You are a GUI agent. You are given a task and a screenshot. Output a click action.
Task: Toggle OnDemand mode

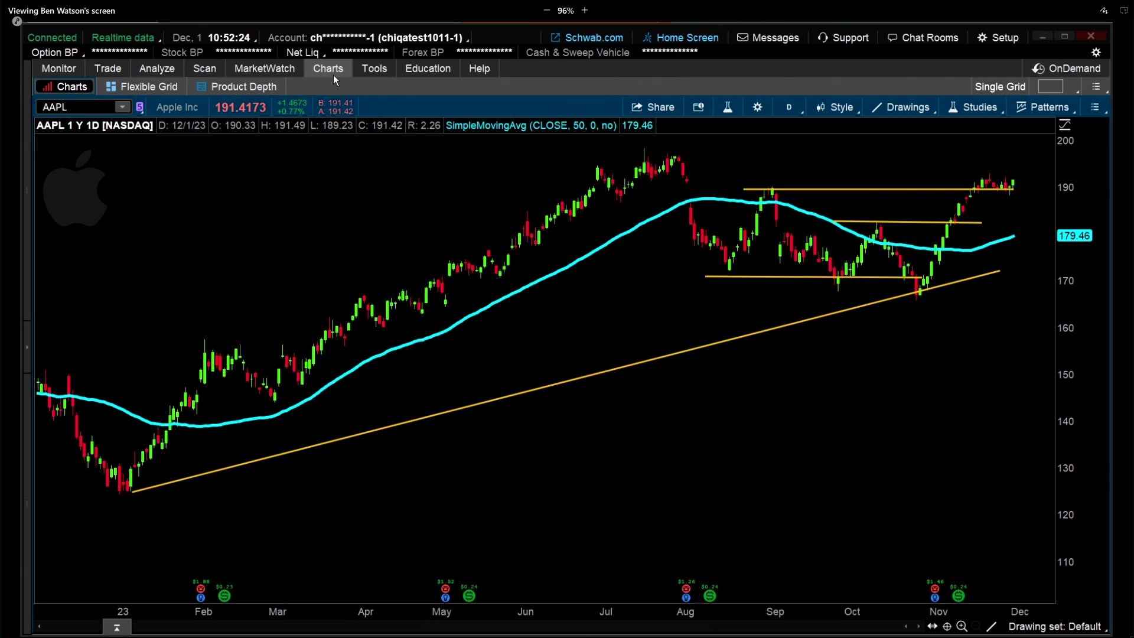1066,69
